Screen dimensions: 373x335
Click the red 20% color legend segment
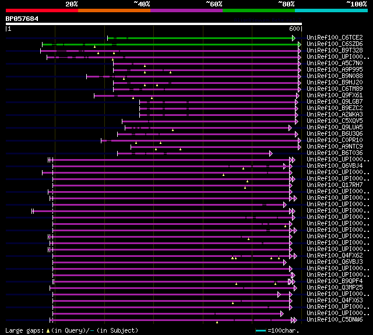(42, 10)
